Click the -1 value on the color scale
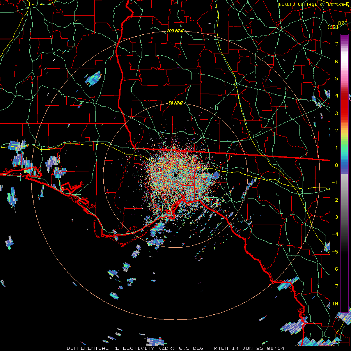 (x=335, y=183)
